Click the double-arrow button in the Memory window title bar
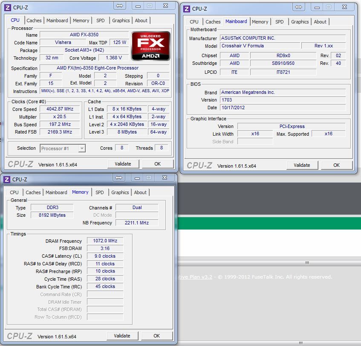This screenshot has height=346, width=361. pyautogui.click(x=118, y=177)
